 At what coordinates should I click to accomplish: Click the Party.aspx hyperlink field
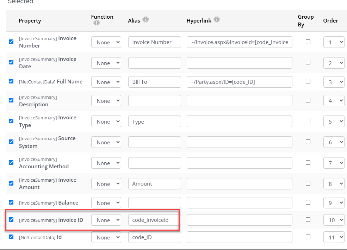click(239, 82)
